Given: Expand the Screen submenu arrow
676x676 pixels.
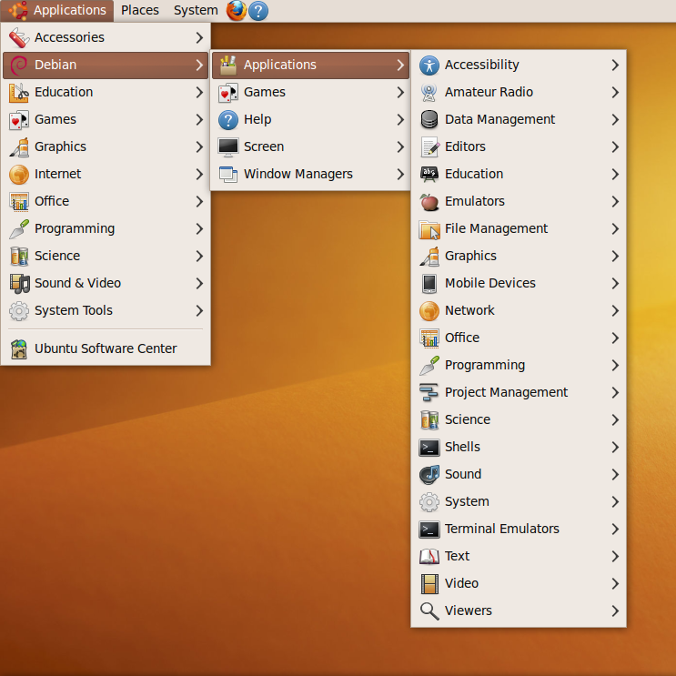Looking at the screenshot, I should [x=400, y=147].
